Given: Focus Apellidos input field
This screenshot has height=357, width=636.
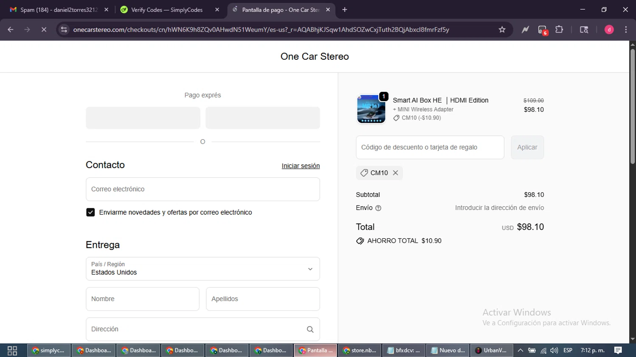Looking at the screenshot, I should 263,299.
